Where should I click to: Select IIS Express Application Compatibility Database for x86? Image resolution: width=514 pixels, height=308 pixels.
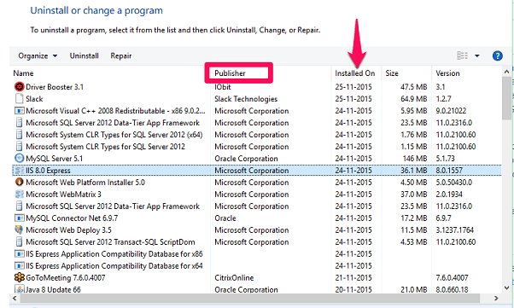pyautogui.click(x=114, y=254)
